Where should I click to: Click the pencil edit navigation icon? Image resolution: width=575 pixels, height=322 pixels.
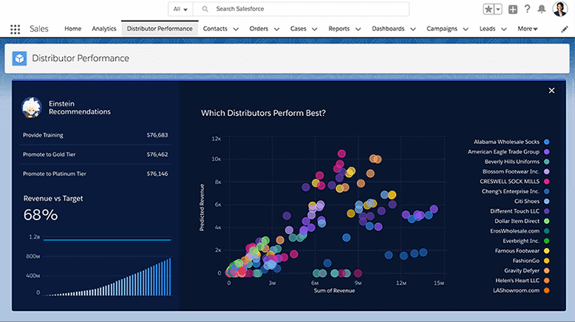pos(565,30)
